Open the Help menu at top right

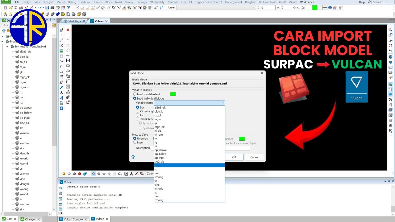pyautogui.click(x=362, y=2)
